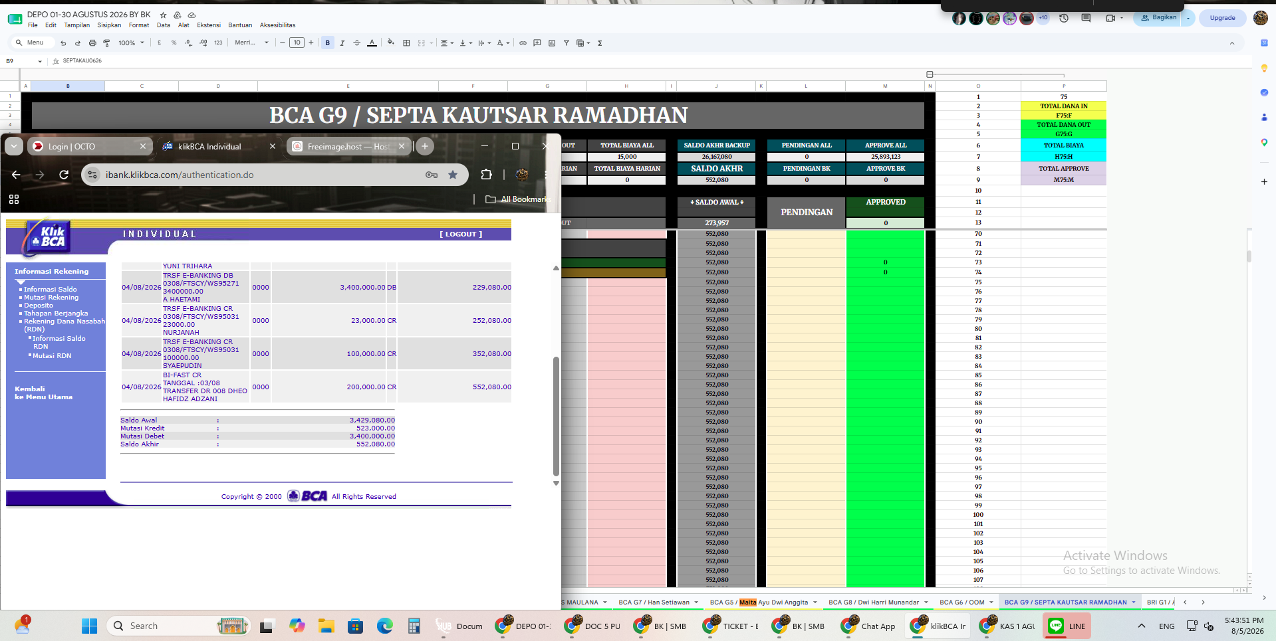Insert a link with the toolbar icon
Viewport: 1276px width, 641px height.
523,43
